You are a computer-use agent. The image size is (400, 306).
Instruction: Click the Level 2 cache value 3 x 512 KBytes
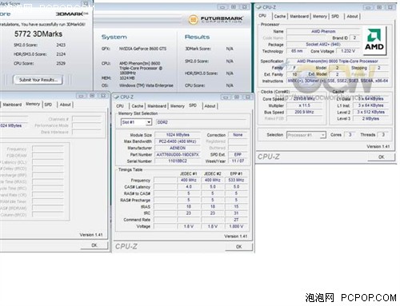370,112
